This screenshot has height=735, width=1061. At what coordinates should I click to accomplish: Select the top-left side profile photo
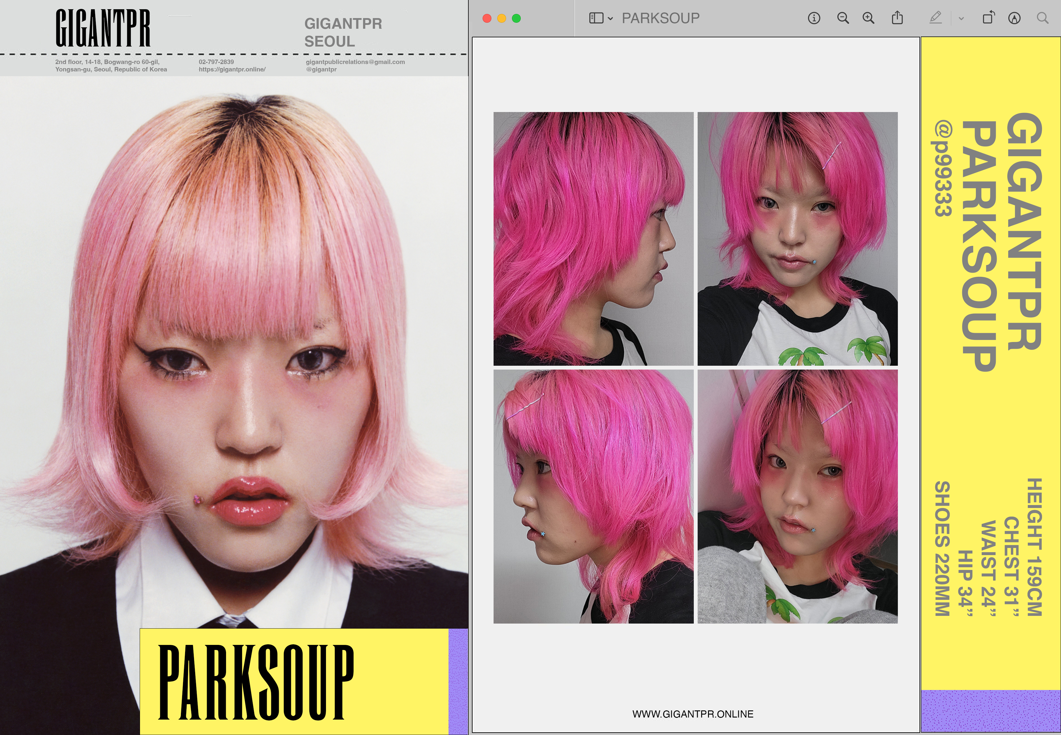pyautogui.click(x=593, y=239)
